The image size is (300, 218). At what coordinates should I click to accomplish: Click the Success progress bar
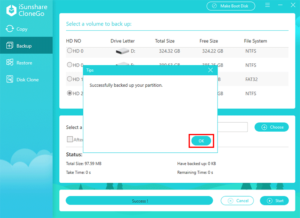point(139,201)
